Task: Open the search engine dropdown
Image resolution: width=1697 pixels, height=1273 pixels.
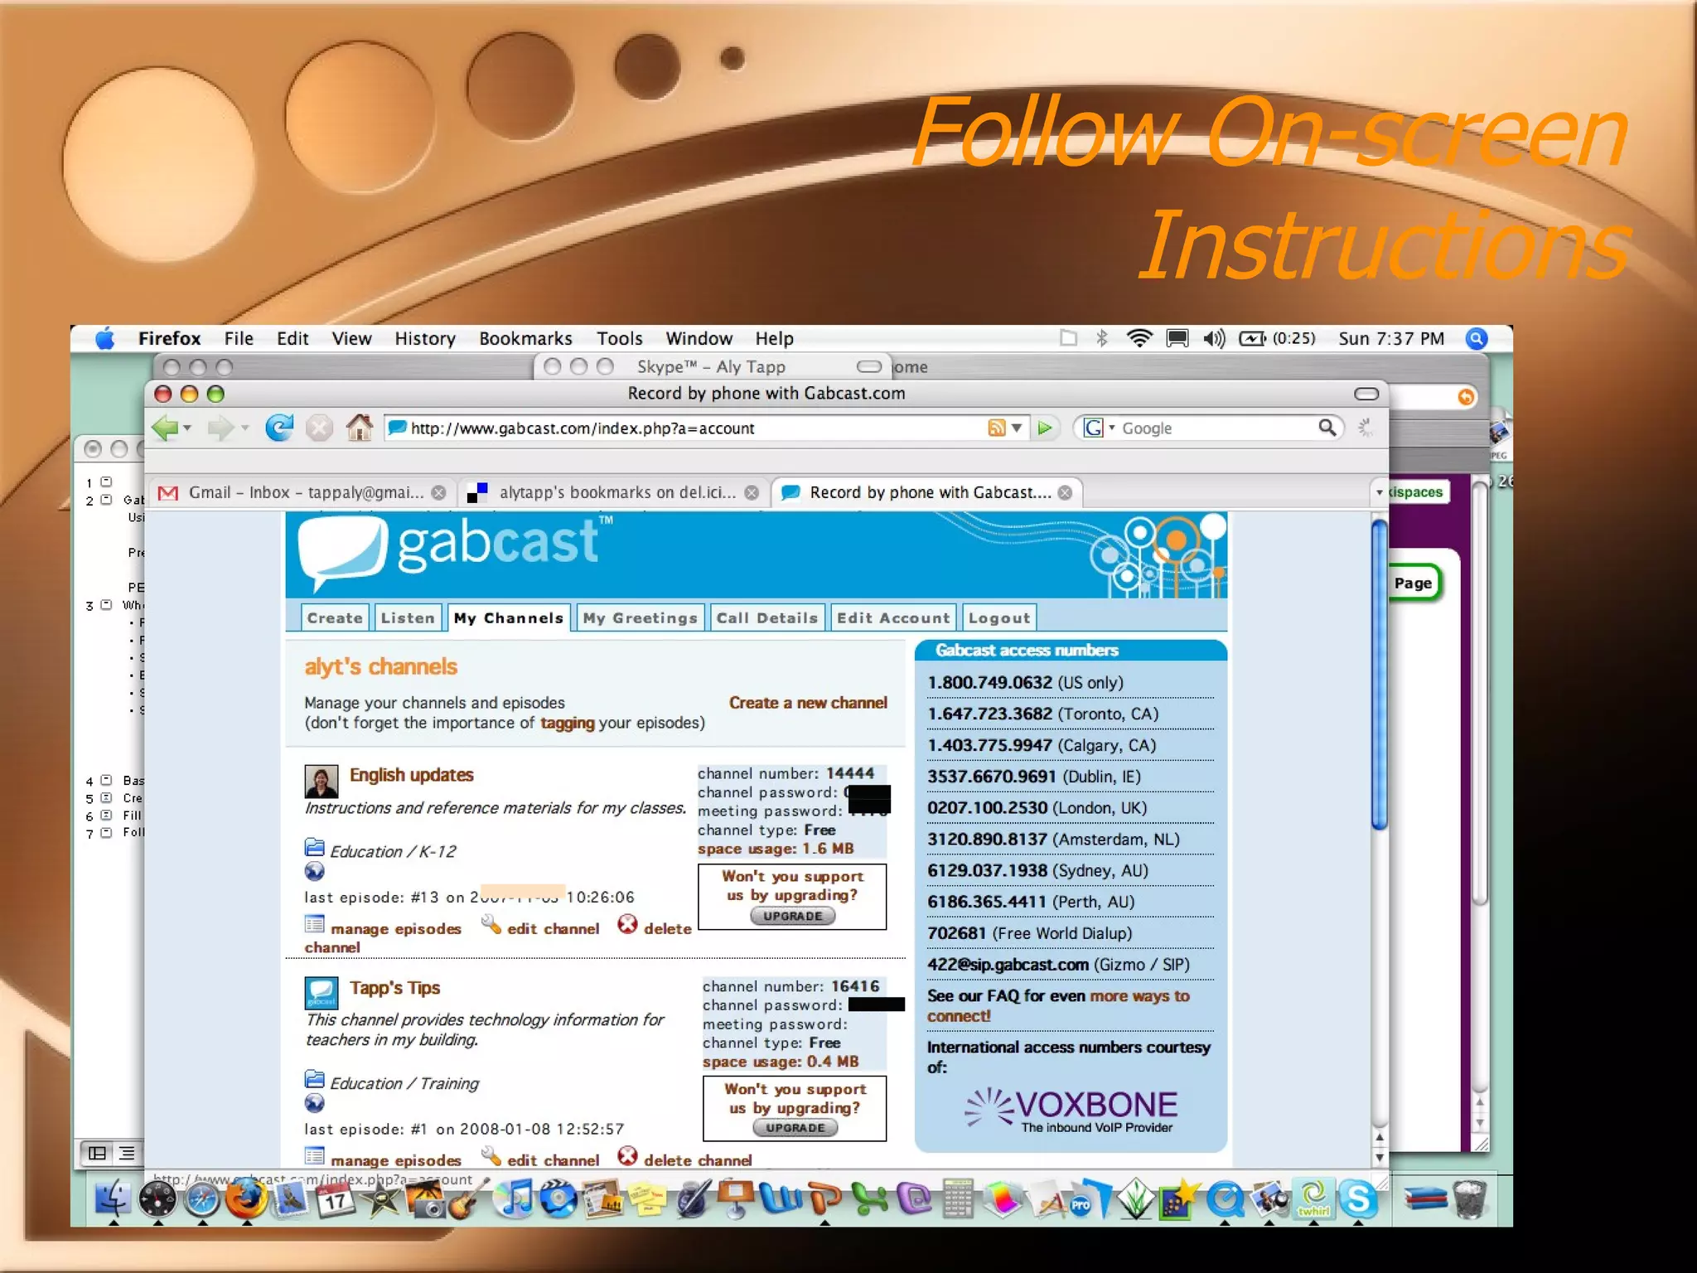Action: (x=1111, y=428)
